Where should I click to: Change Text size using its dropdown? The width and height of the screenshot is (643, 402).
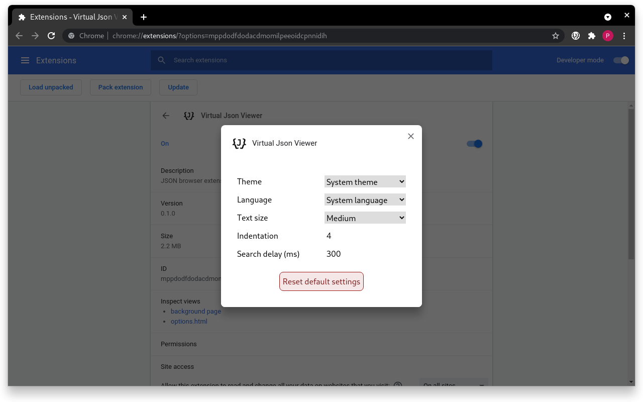[365, 218]
